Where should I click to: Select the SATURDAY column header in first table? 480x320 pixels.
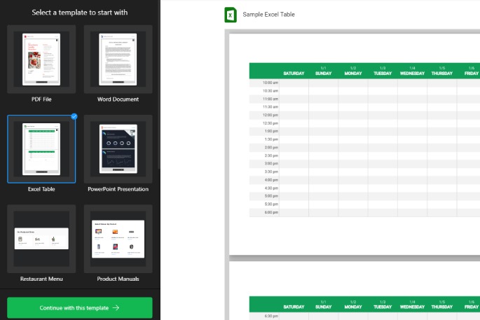(x=294, y=73)
